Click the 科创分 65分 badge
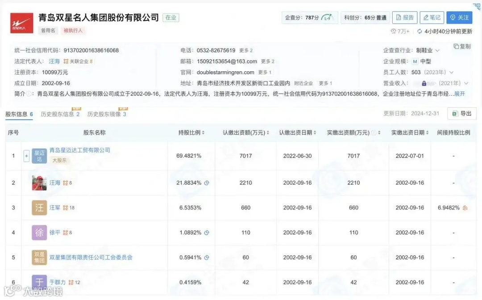 tap(365, 17)
